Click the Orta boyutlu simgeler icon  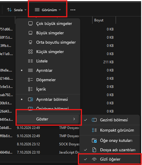[30, 42]
